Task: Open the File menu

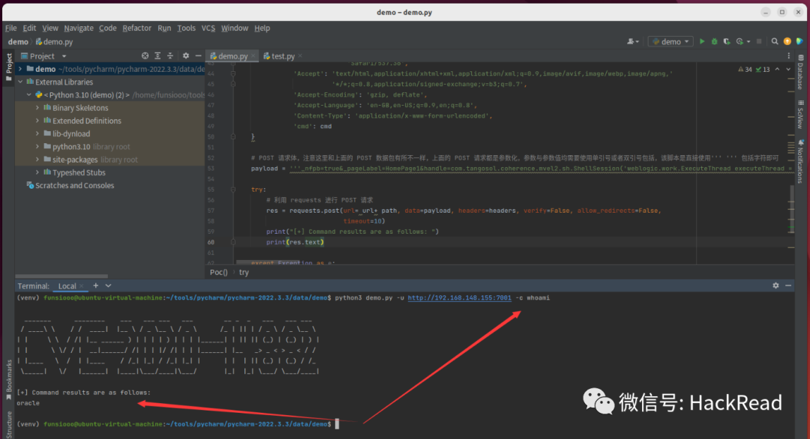Action: click(10, 28)
